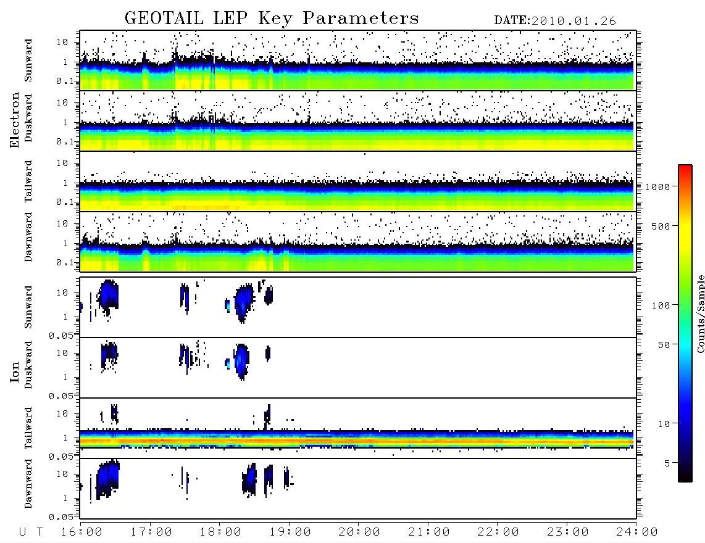
Task: Click the colorbar tick value 10
Action: [664, 424]
